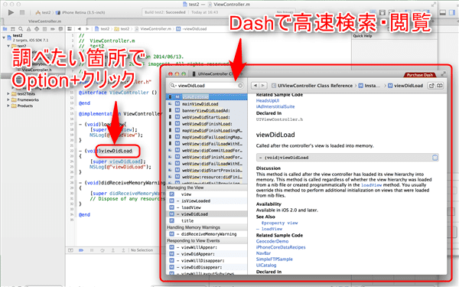Open page in external browser from Dash

pyautogui.click(x=431, y=86)
